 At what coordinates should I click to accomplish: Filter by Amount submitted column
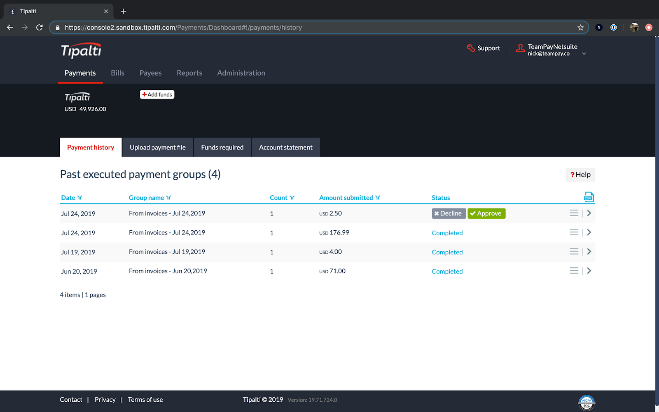point(378,198)
